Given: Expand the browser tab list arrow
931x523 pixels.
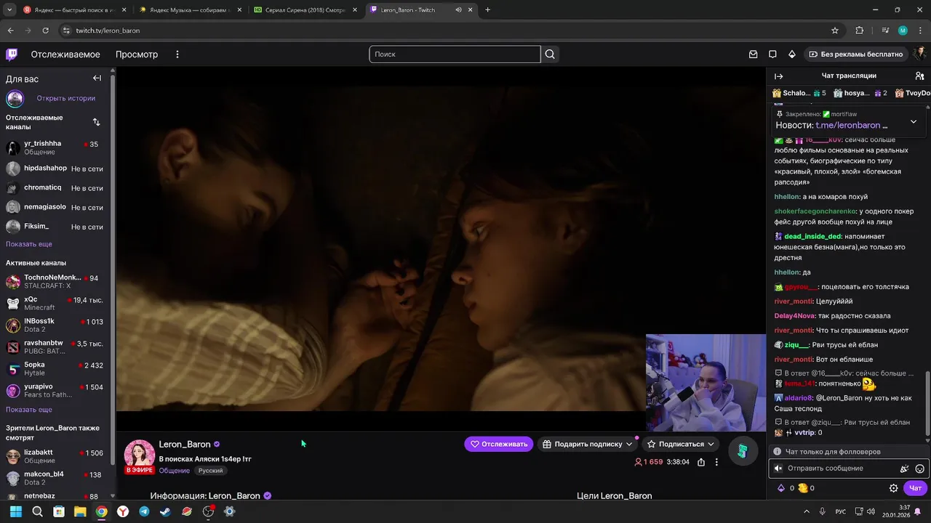Looking at the screenshot, I should (9, 10).
